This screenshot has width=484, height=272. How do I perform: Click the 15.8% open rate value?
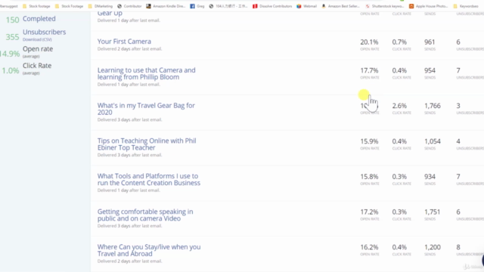coord(369,176)
